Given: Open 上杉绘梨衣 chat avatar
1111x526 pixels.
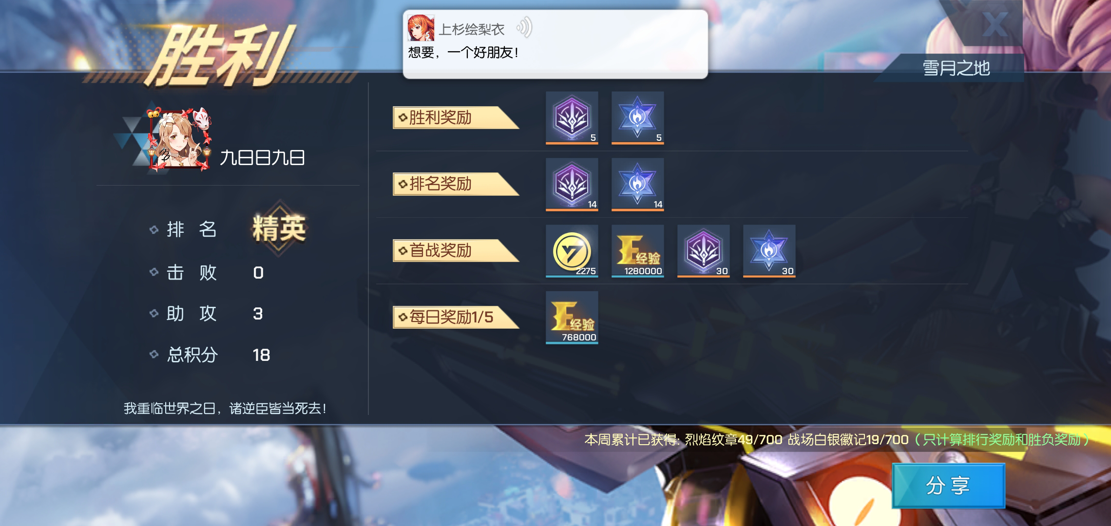Looking at the screenshot, I should [x=421, y=28].
